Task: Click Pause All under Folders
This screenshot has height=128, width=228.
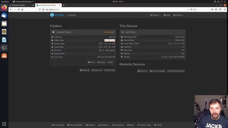Action: [85, 70]
